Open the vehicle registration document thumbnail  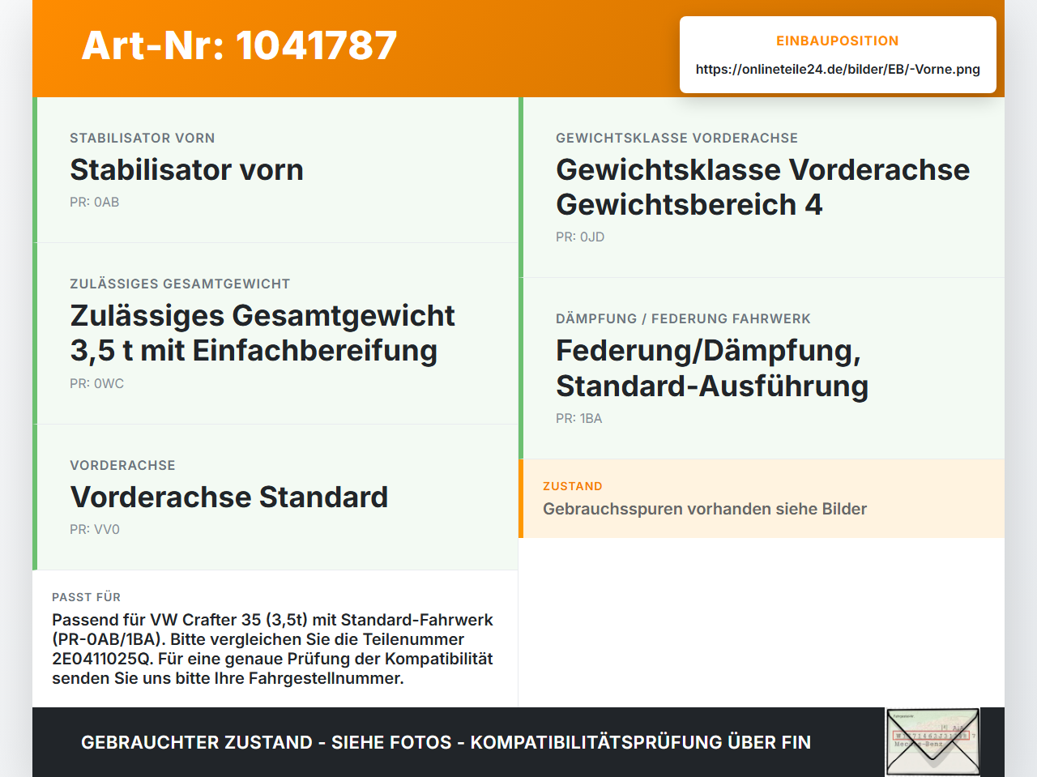point(932,742)
